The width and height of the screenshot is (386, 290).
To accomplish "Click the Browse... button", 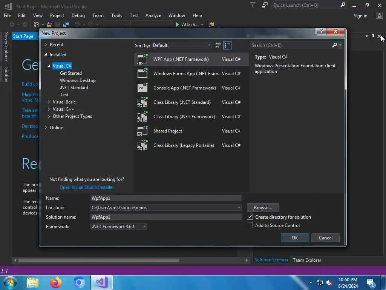I will [x=263, y=208].
